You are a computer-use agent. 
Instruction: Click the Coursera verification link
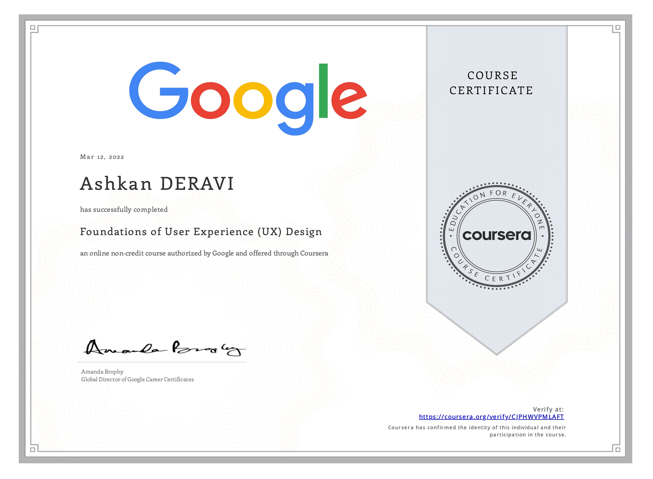coord(491,417)
